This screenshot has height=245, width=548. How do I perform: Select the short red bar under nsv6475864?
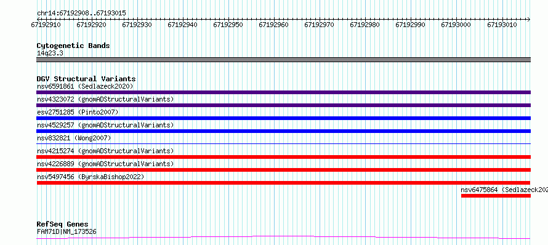pyautogui.click(x=496, y=196)
